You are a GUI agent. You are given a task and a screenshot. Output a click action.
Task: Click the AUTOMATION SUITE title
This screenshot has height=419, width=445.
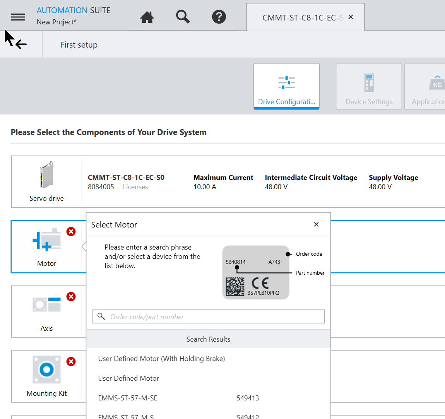(74, 10)
